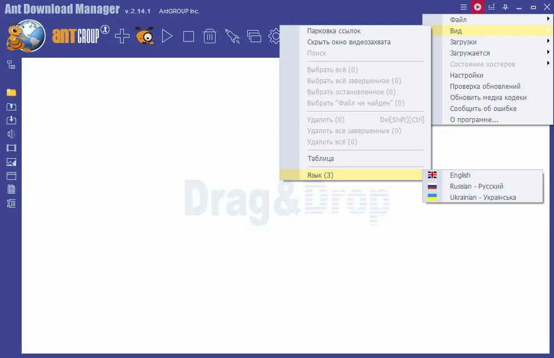Open the music category in the left panel
This screenshot has width=554, height=358.
point(11,134)
